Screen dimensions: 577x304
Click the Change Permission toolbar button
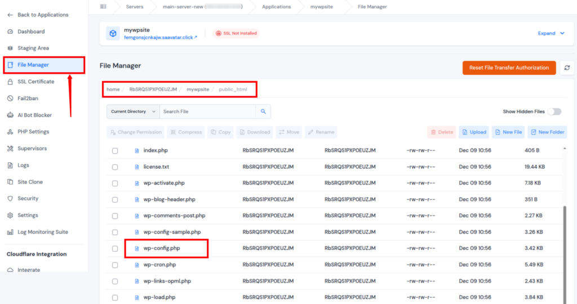pos(136,132)
